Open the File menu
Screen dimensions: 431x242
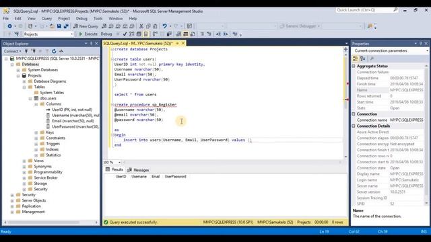(6, 18)
